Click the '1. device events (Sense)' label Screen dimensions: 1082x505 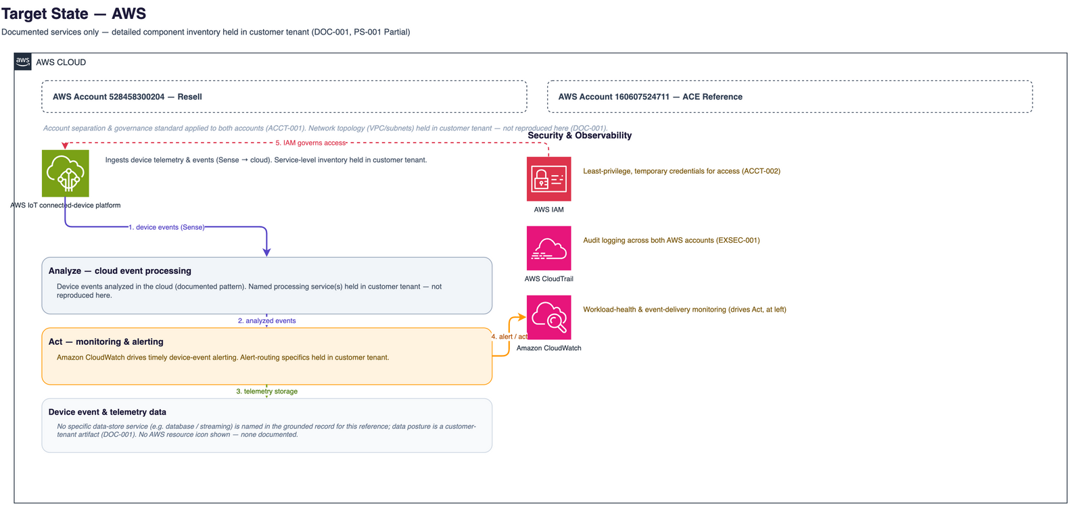pyautogui.click(x=166, y=227)
